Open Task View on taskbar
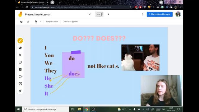This screenshot has height=112, width=199. (x=72, y=109)
